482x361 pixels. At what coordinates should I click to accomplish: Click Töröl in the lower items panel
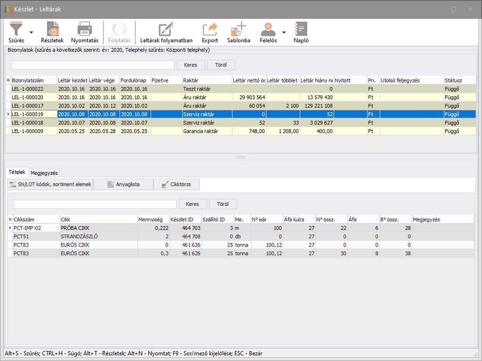223,204
